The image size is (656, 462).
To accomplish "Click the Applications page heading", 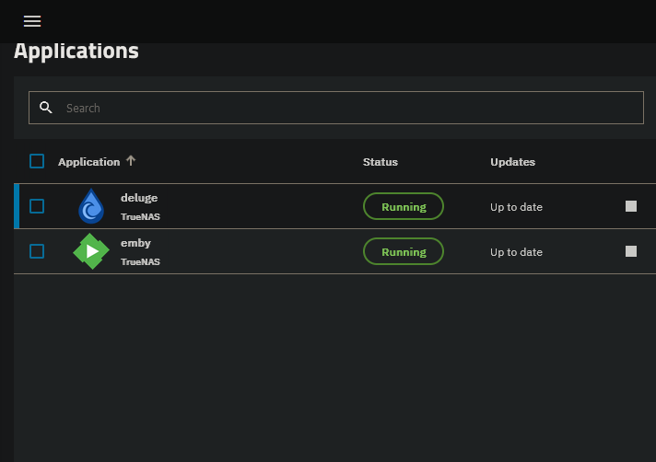I will point(76,52).
